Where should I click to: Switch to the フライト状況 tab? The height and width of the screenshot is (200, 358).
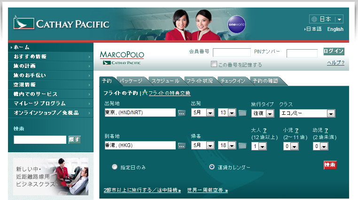click(x=200, y=81)
